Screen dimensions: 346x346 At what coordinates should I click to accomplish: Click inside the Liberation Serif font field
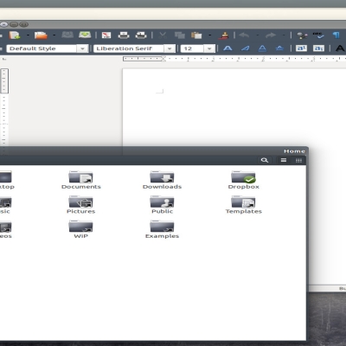(129, 48)
